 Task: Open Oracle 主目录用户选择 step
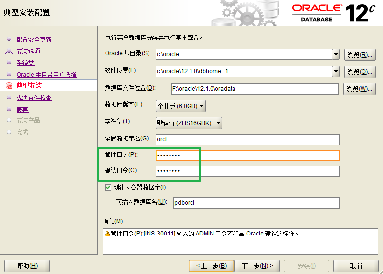[x=47, y=75]
